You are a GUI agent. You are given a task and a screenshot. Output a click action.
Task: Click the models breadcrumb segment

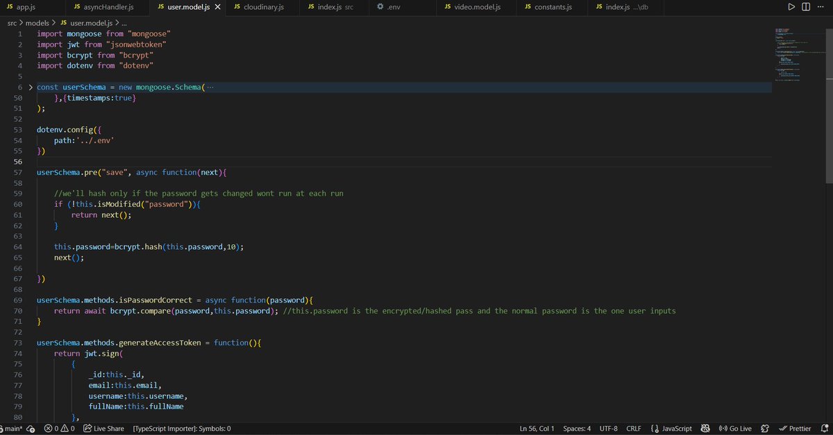point(39,23)
